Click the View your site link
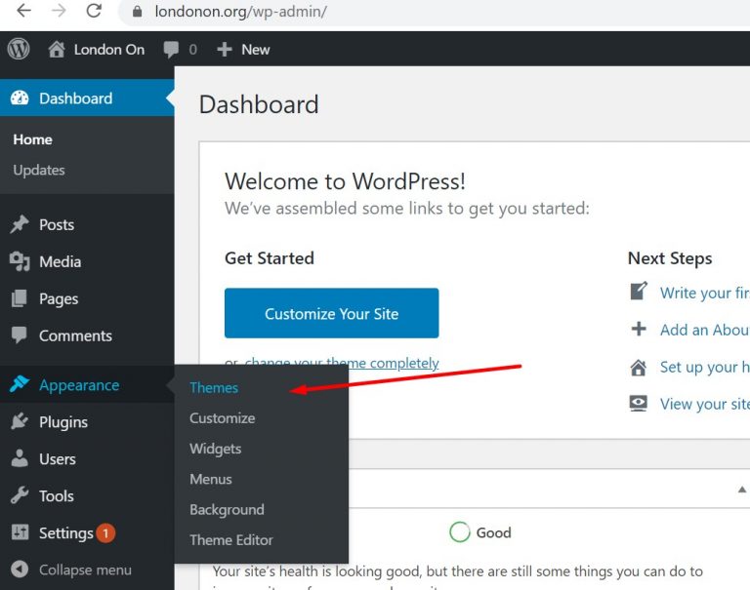Screen dimensions: 750x590 [x=705, y=404]
